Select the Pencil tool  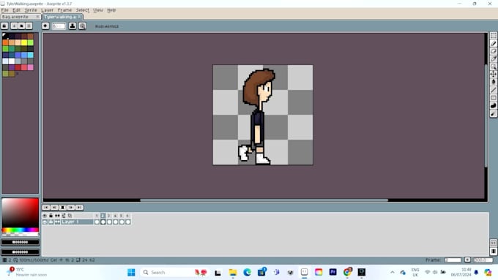pos(493,43)
